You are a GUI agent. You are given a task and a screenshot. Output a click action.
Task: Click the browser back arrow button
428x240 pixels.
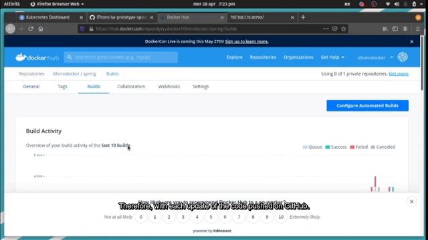coord(11,29)
